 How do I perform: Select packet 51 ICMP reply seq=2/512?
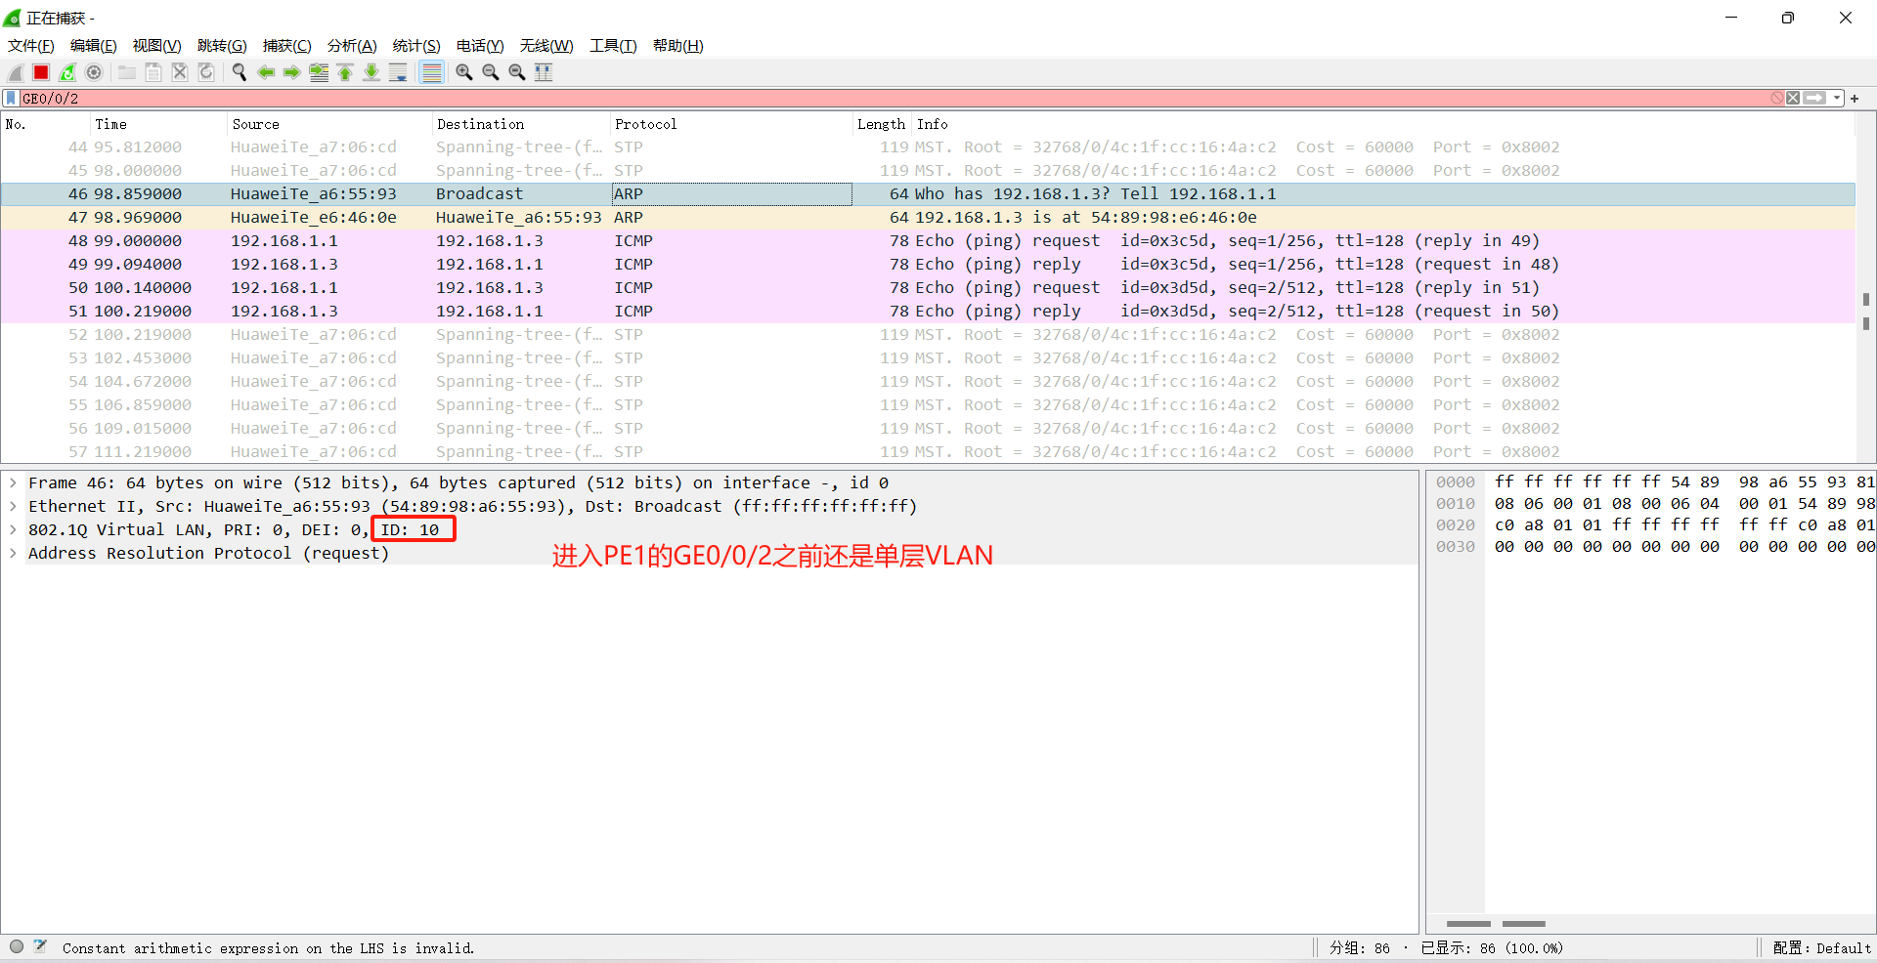point(928,312)
